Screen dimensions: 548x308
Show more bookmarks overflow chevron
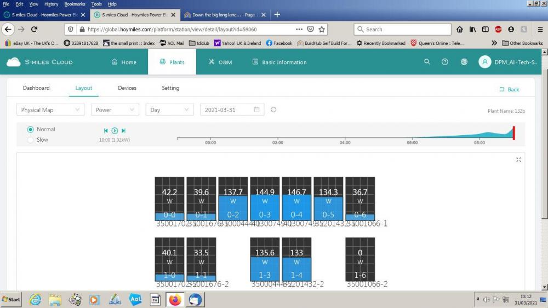click(494, 43)
